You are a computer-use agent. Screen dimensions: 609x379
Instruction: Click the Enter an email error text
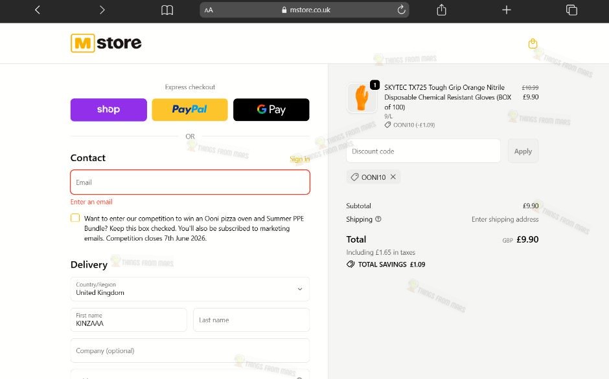[91, 202]
